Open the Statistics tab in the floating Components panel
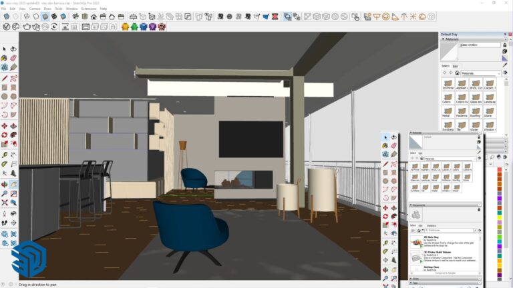 (x=432, y=225)
